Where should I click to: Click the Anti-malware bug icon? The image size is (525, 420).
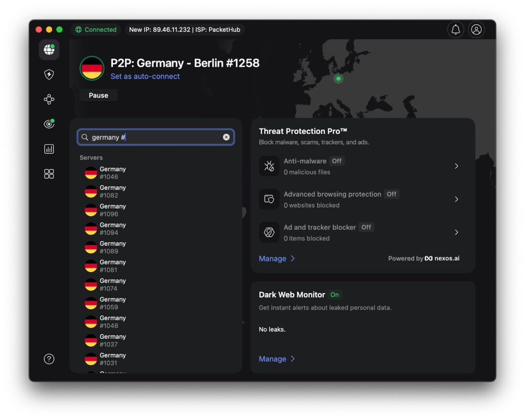pos(269,166)
